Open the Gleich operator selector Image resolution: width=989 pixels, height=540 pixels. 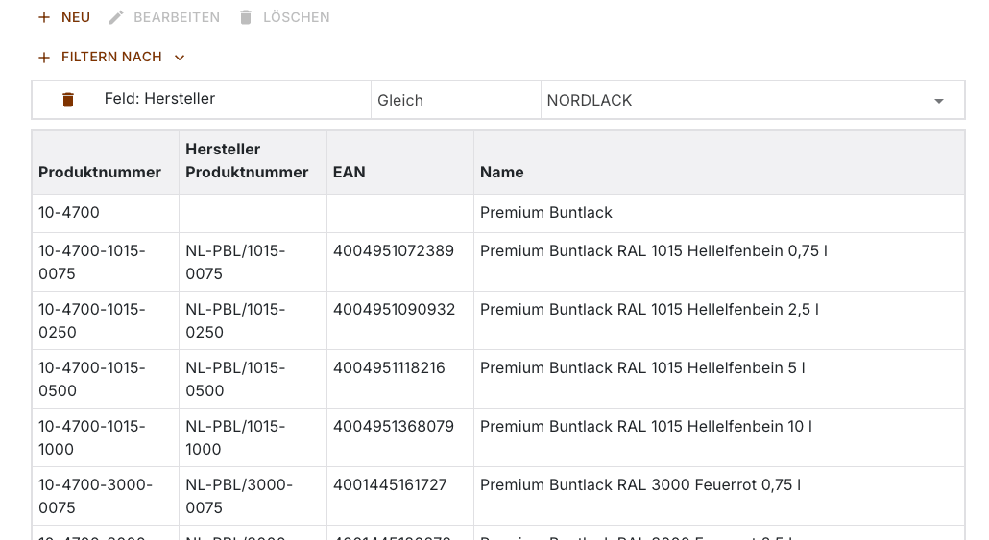click(x=456, y=100)
